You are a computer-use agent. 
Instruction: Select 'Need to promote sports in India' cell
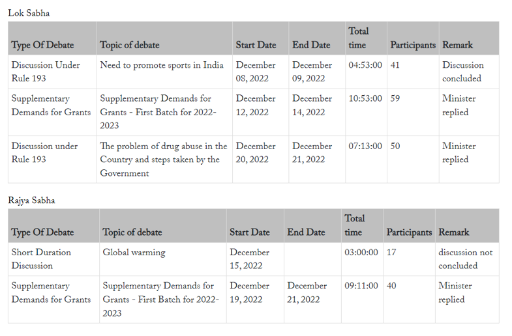pyautogui.click(x=164, y=72)
